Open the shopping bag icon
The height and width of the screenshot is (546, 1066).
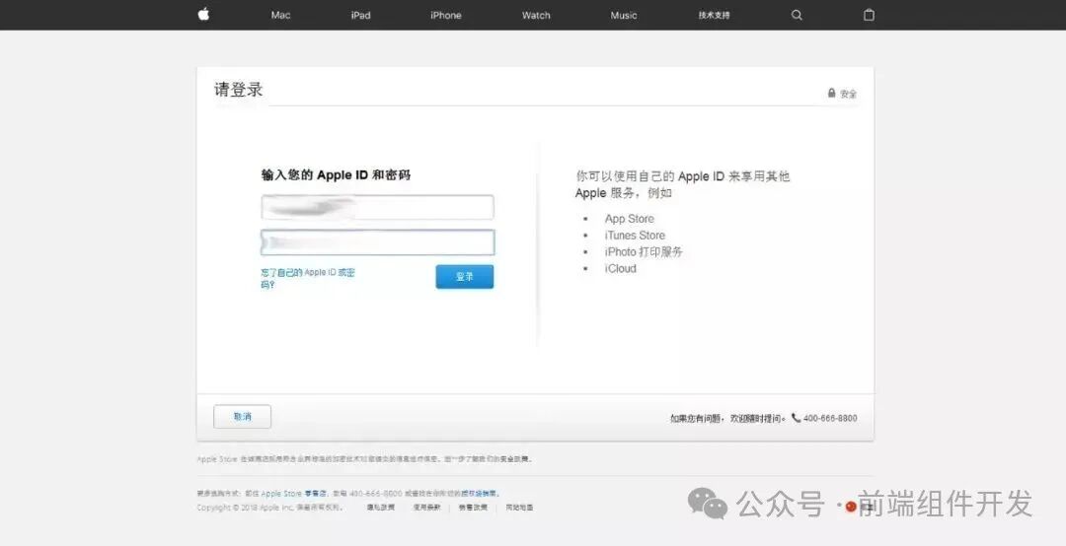[x=869, y=15]
